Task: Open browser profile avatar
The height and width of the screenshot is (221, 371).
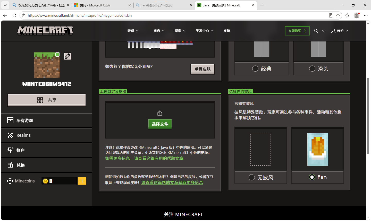Action: pos(357,15)
